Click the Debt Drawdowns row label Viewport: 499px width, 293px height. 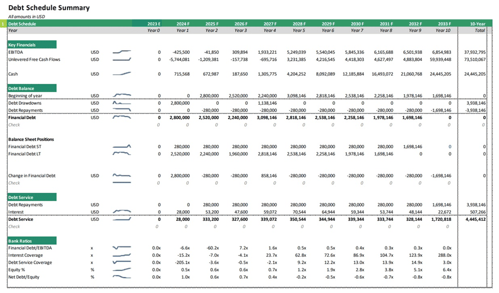pyautogui.click(x=25, y=103)
